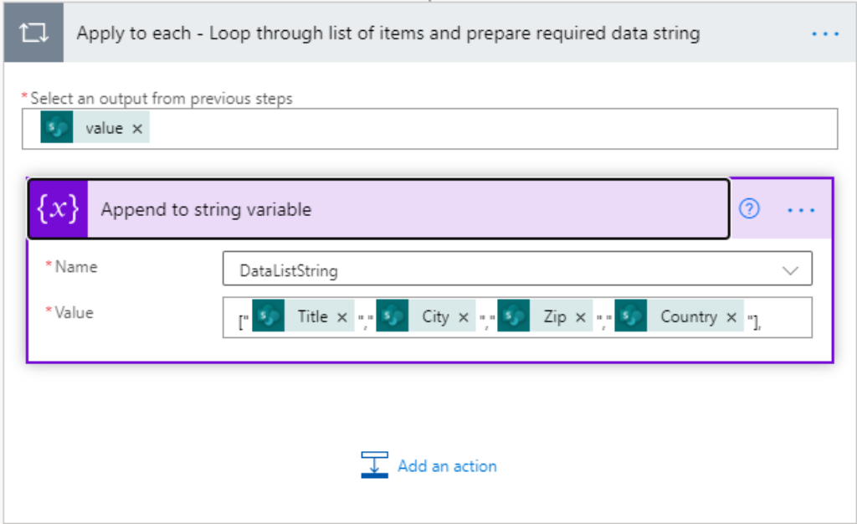Open Append to string variable ellipsis menu
857x524 pixels.
click(801, 209)
